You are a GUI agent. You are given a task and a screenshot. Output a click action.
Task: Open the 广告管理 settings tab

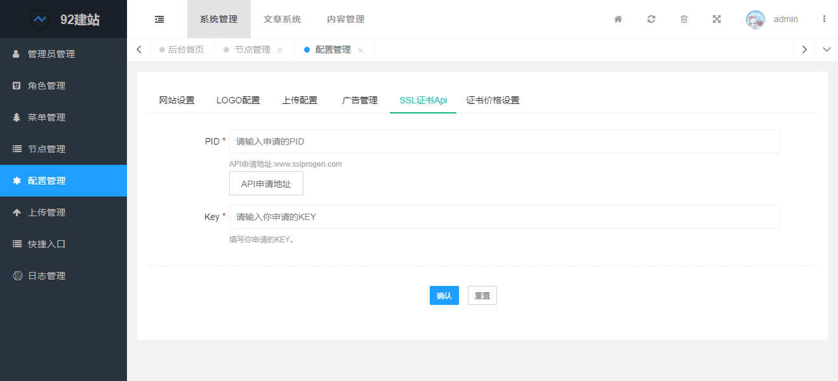360,100
